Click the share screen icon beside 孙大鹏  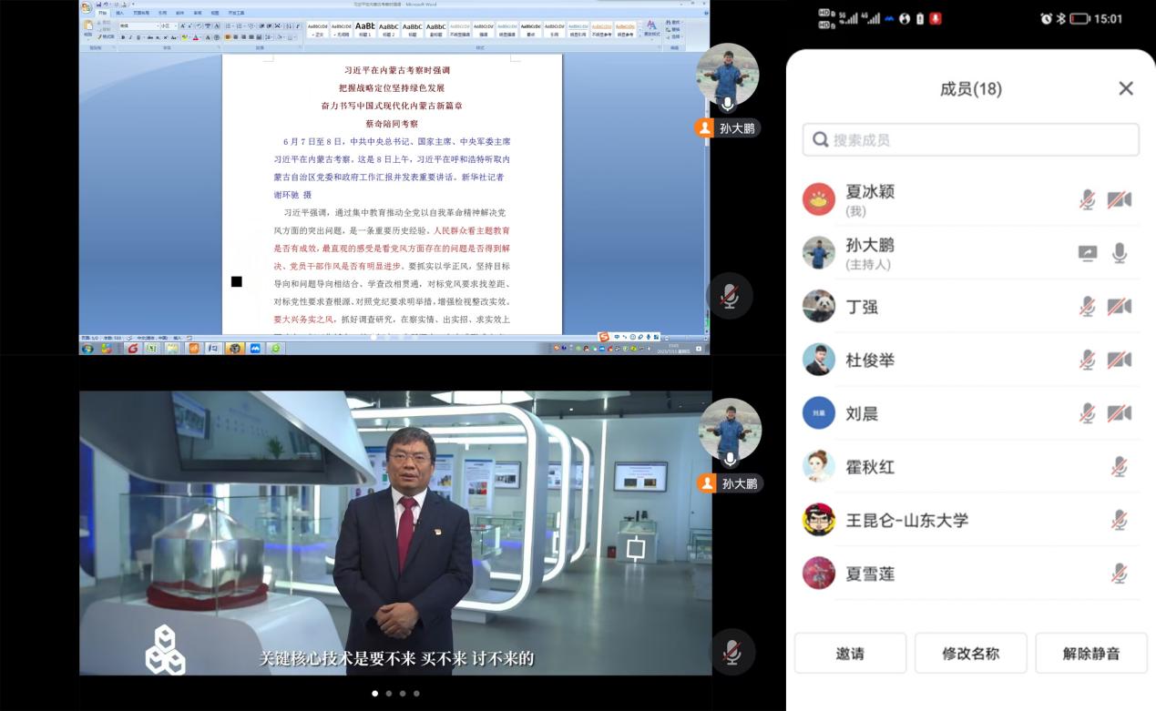[x=1087, y=253]
